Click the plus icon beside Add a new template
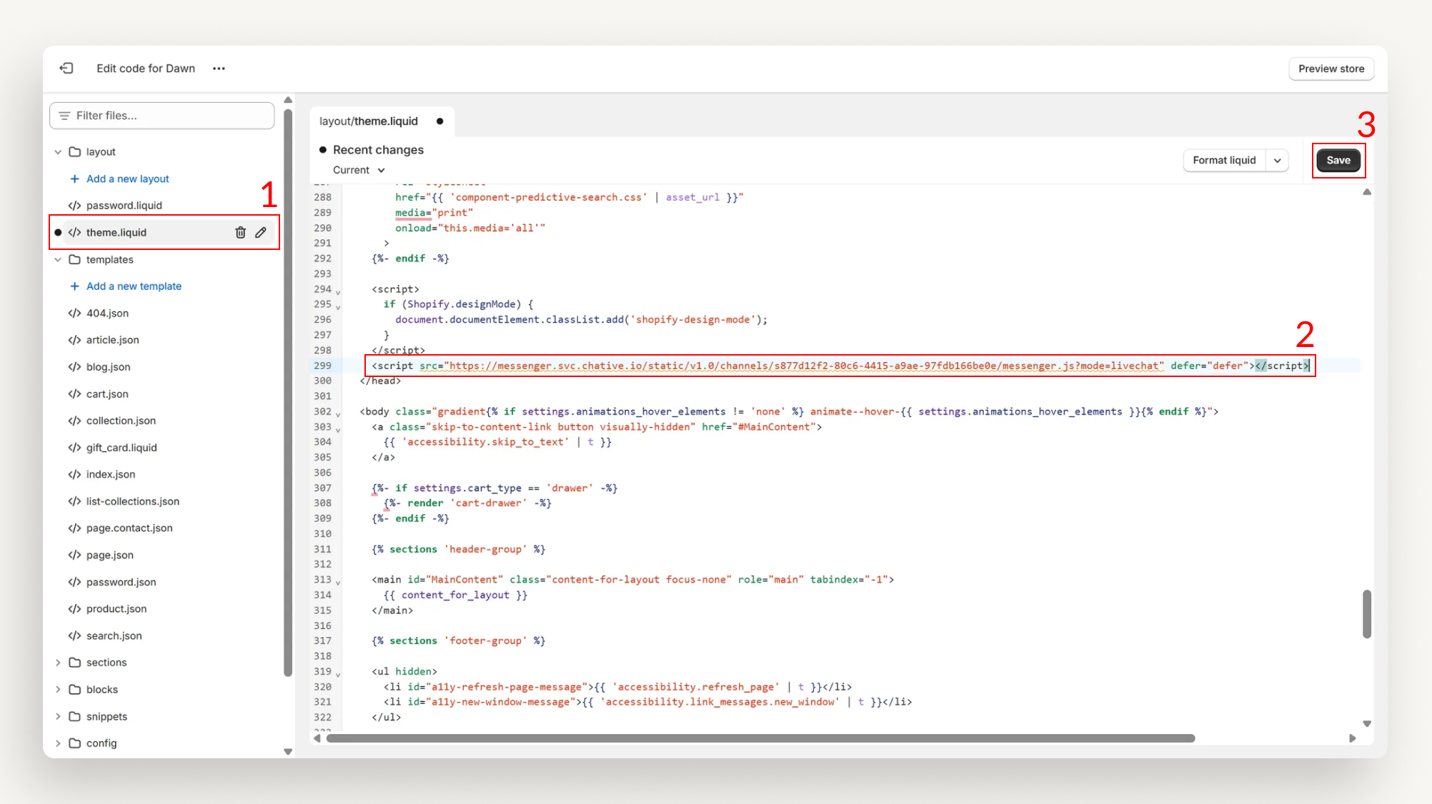This screenshot has height=804, width=1432. [75, 286]
